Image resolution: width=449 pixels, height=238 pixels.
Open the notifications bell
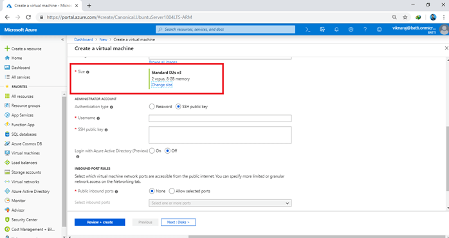(337, 30)
